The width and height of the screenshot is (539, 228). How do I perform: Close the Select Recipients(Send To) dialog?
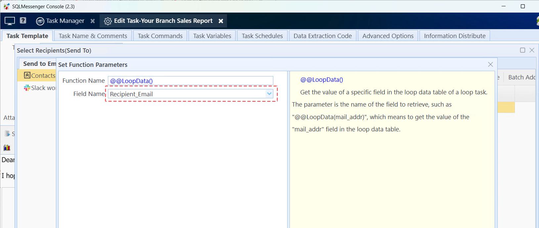(532, 50)
